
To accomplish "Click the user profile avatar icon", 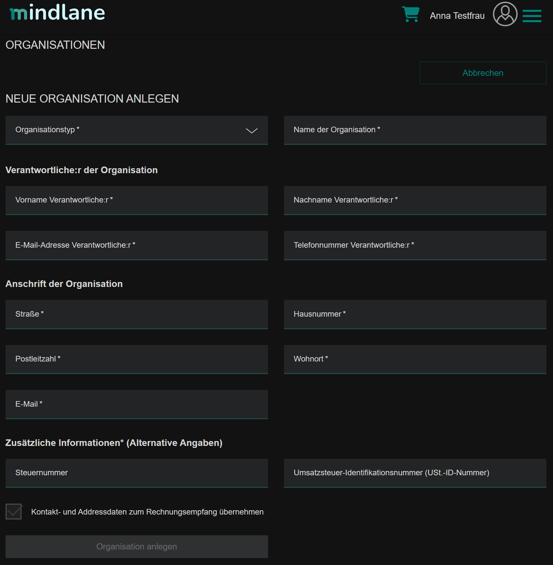I will click(505, 14).
